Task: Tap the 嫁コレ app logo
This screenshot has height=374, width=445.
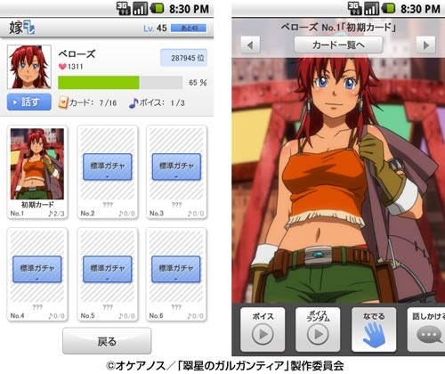Action: pyautogui.click(x=22, y=28)
